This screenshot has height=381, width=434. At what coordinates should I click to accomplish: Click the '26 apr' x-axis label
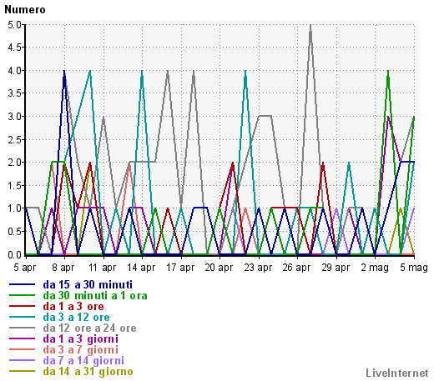296,268
